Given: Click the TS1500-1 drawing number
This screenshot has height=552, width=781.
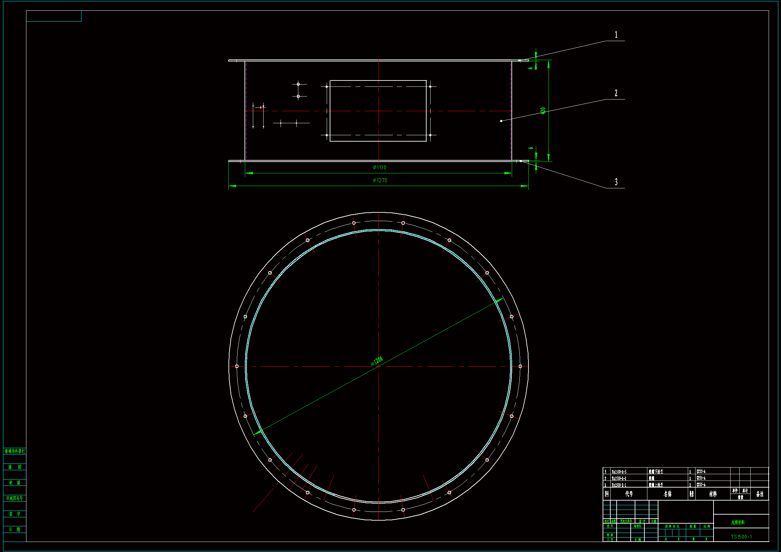Looking at the screenshot, I should [x=741, y=537].
